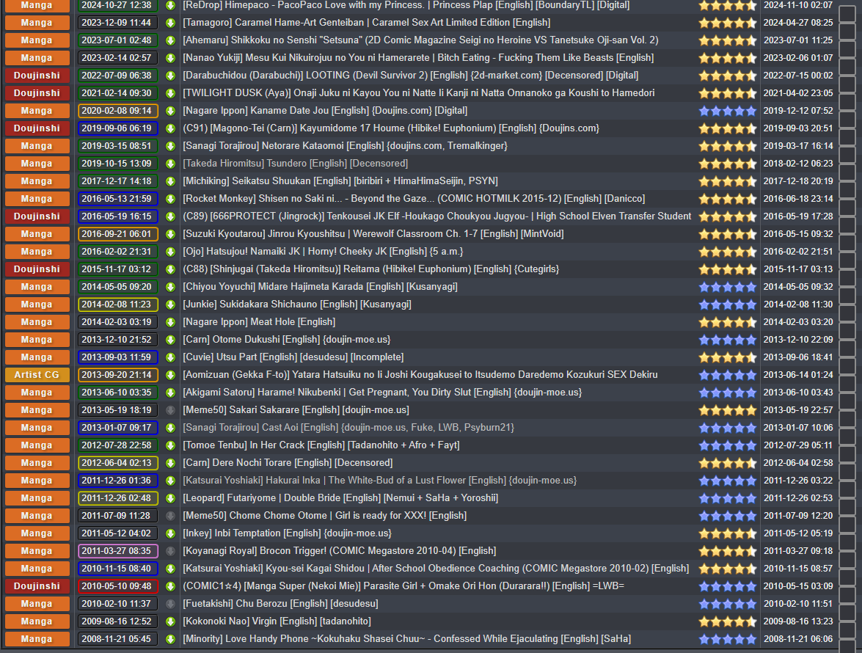Tick the checkbox on the row favorited 2024-04-27 08:25

click(847, 32)
